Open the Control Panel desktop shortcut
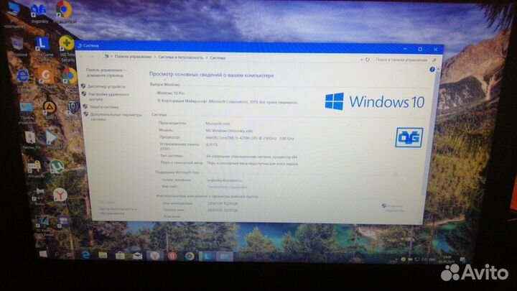Screen dimensions: 517x291 (27, 112)
